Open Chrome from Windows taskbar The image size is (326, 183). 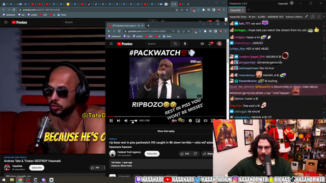tap(20, 180)
